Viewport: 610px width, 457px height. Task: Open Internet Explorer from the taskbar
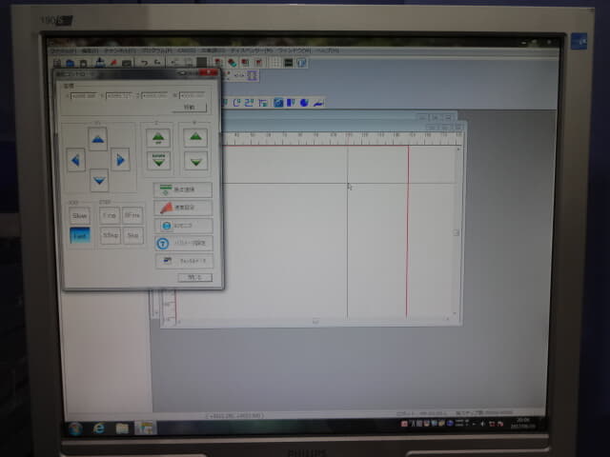(x=98, y=428)
